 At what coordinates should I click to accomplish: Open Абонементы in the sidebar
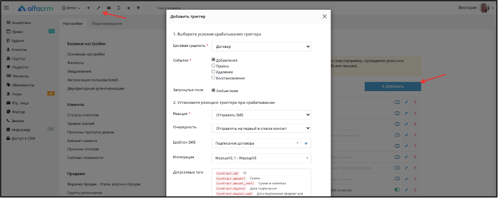20,85
